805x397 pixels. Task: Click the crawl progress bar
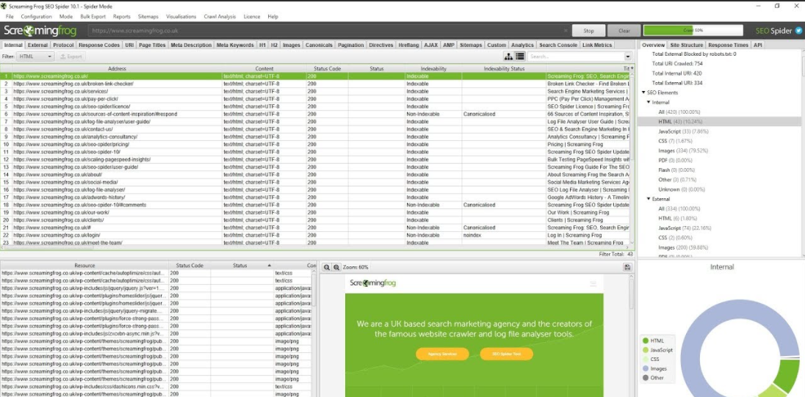[693, 31]
